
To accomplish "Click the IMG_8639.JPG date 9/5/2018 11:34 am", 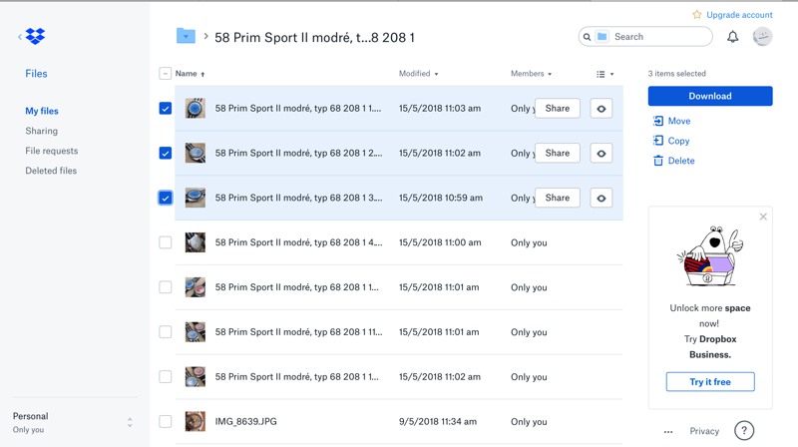I will pyautogui.click(x=438, y=421).
